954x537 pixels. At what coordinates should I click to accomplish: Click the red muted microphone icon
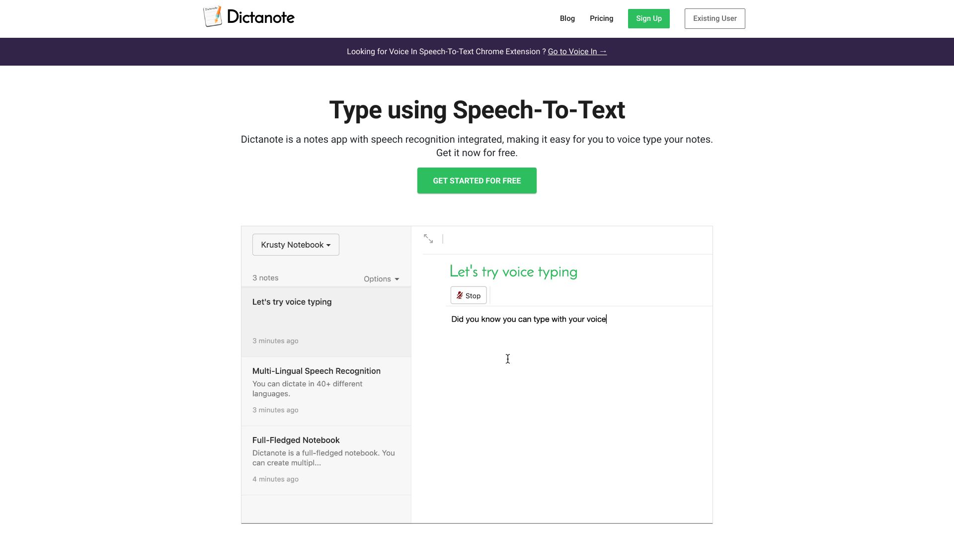(460, 295)
